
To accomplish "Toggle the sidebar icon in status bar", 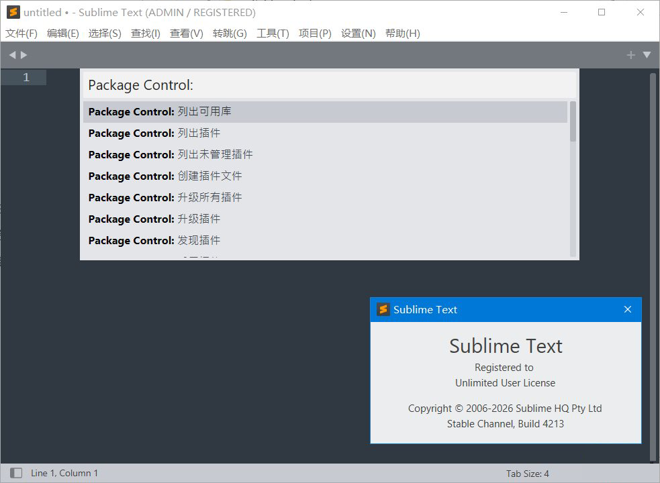I will 16,473.
